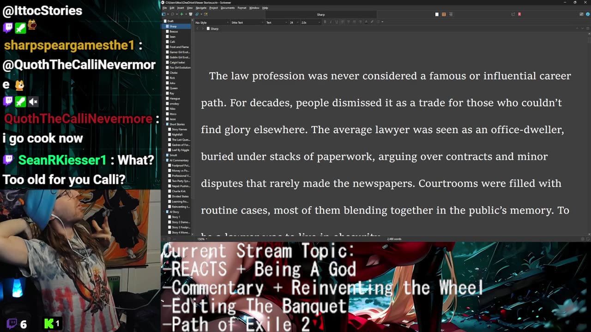This screenshot has width=591, height=332.
Task: Open the blue Inspector info icon
Action: tap(588, 14)
